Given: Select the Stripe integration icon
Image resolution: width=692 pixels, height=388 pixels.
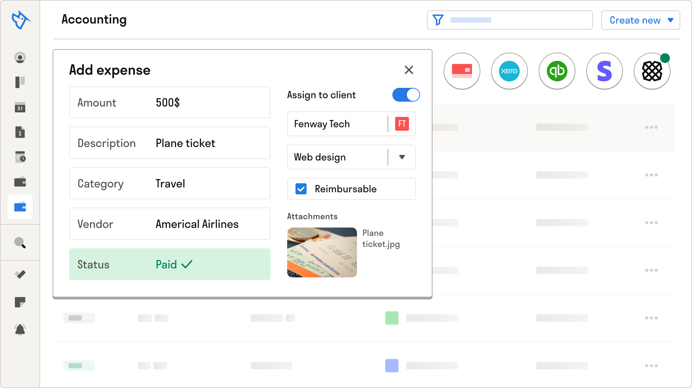Looking at the screenshot, I should coord(604,71).
